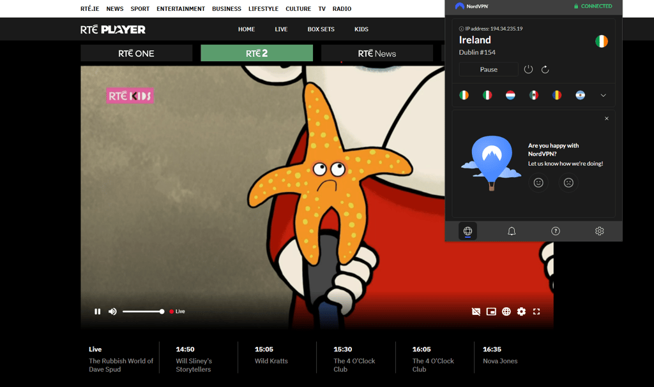Pause the live video playback
The height and width of the screenshot is (387, 654).
coord(98,312)
